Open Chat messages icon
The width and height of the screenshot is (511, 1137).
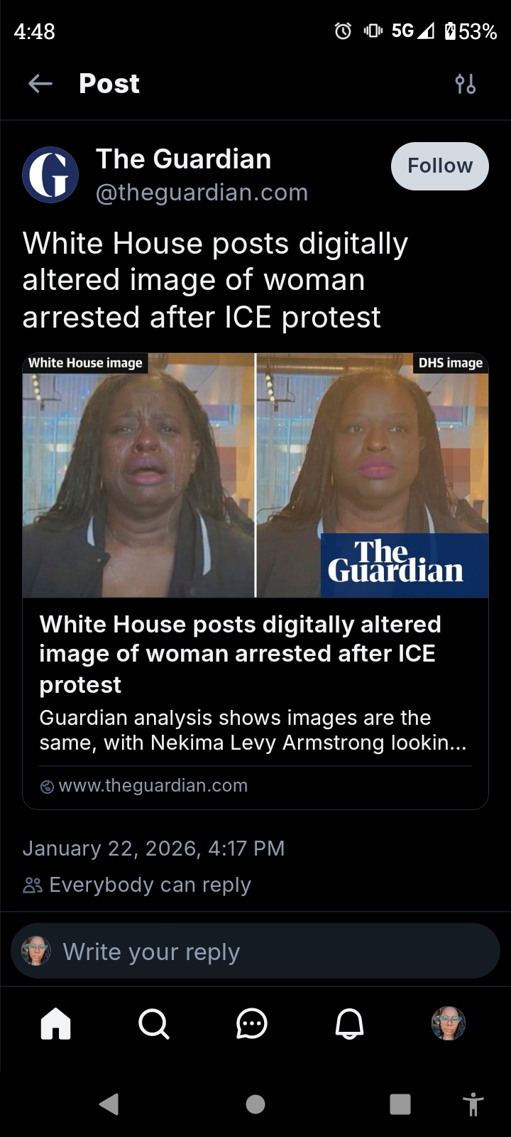[x=251, y=1024]
